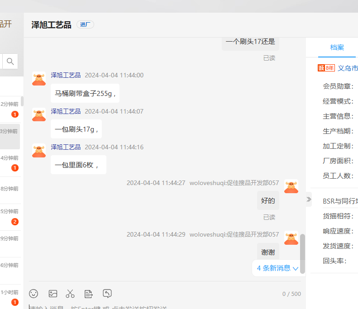Click the 进厂 tag next to shop name

(85, 25)
